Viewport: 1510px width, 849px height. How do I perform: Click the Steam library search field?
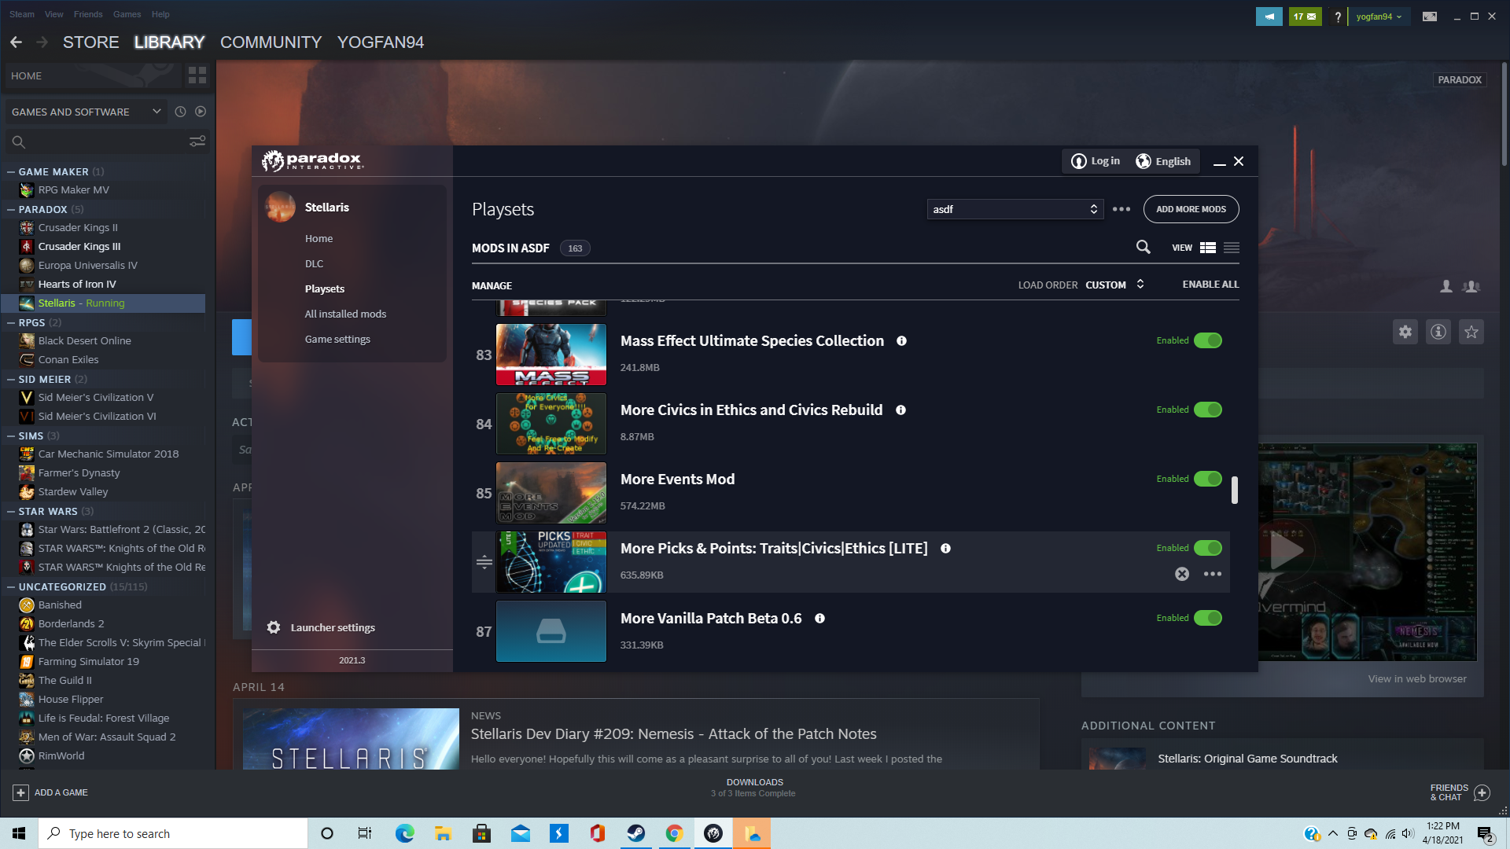tap(108, 141)
